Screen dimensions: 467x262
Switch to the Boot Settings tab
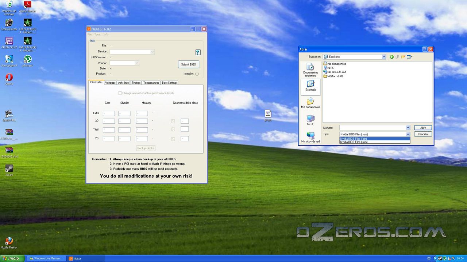[170, 83]
